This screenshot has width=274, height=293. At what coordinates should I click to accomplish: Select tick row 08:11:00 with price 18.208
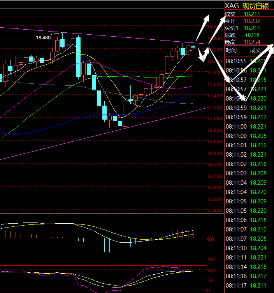[246, 136]
